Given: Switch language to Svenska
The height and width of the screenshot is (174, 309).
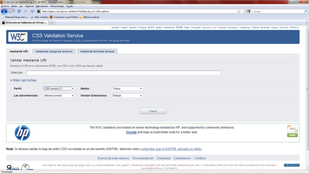Looking at the screenshot, I should (222, 27).
